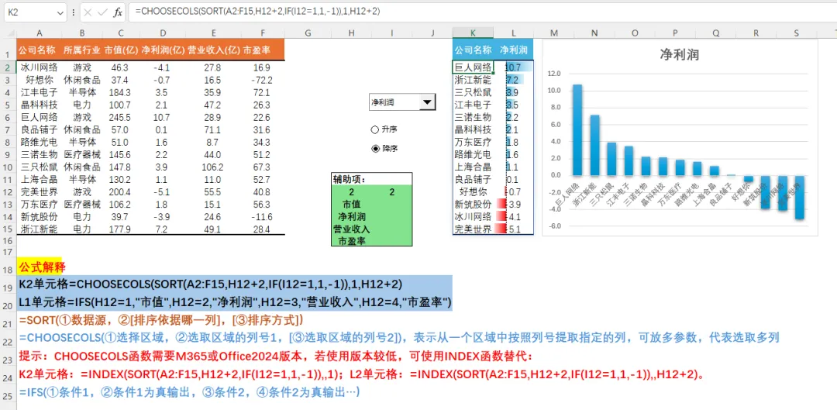837x410 pixels.
Task: Select cell 良品铺子 in column A
Action: tap(39, 129)
